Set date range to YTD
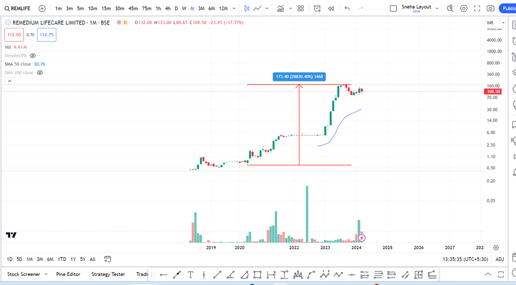 (62, 259)
